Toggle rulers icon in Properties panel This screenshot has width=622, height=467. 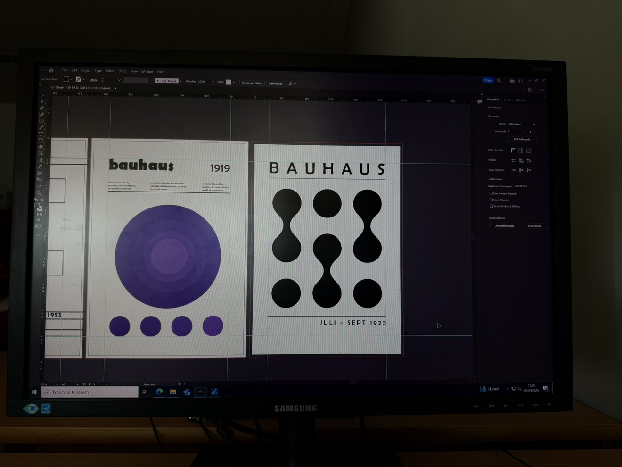513,150
